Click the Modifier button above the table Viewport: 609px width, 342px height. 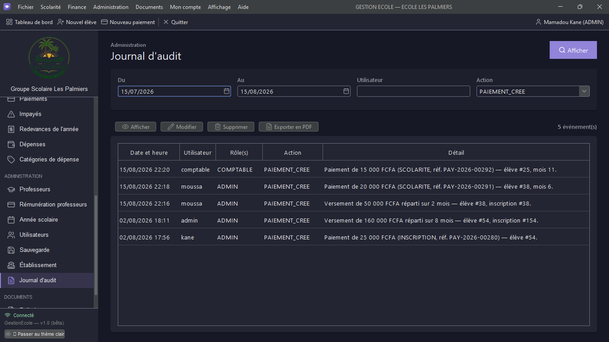(182, 127)
